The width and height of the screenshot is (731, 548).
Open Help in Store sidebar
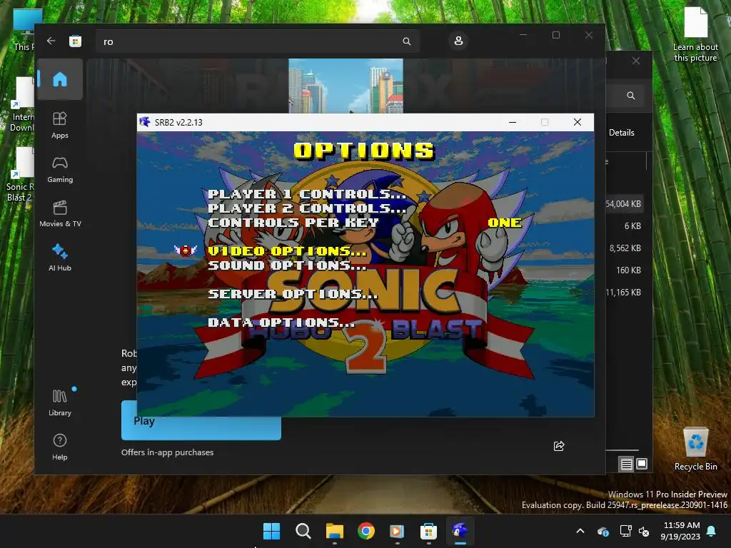pos(60,447)
